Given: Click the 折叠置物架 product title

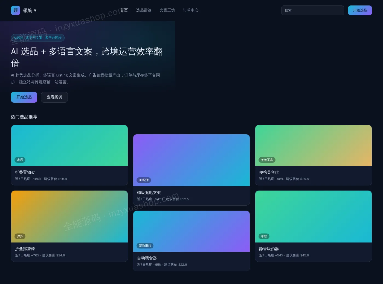Looking at the screenshot, I should (x=25, y=172).
